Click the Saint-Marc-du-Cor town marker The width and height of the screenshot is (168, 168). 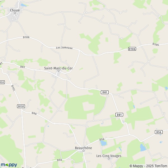coord(59,71)
